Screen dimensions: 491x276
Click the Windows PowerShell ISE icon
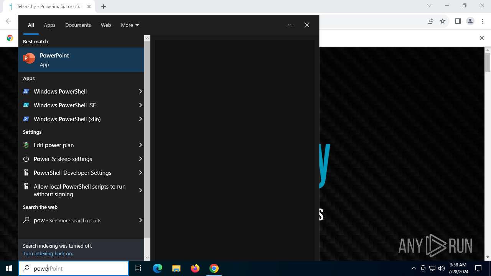click(x=26, y=105)
